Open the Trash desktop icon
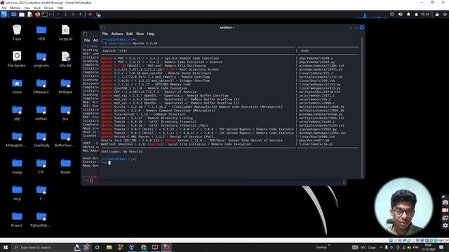 (x=17, y=32)
